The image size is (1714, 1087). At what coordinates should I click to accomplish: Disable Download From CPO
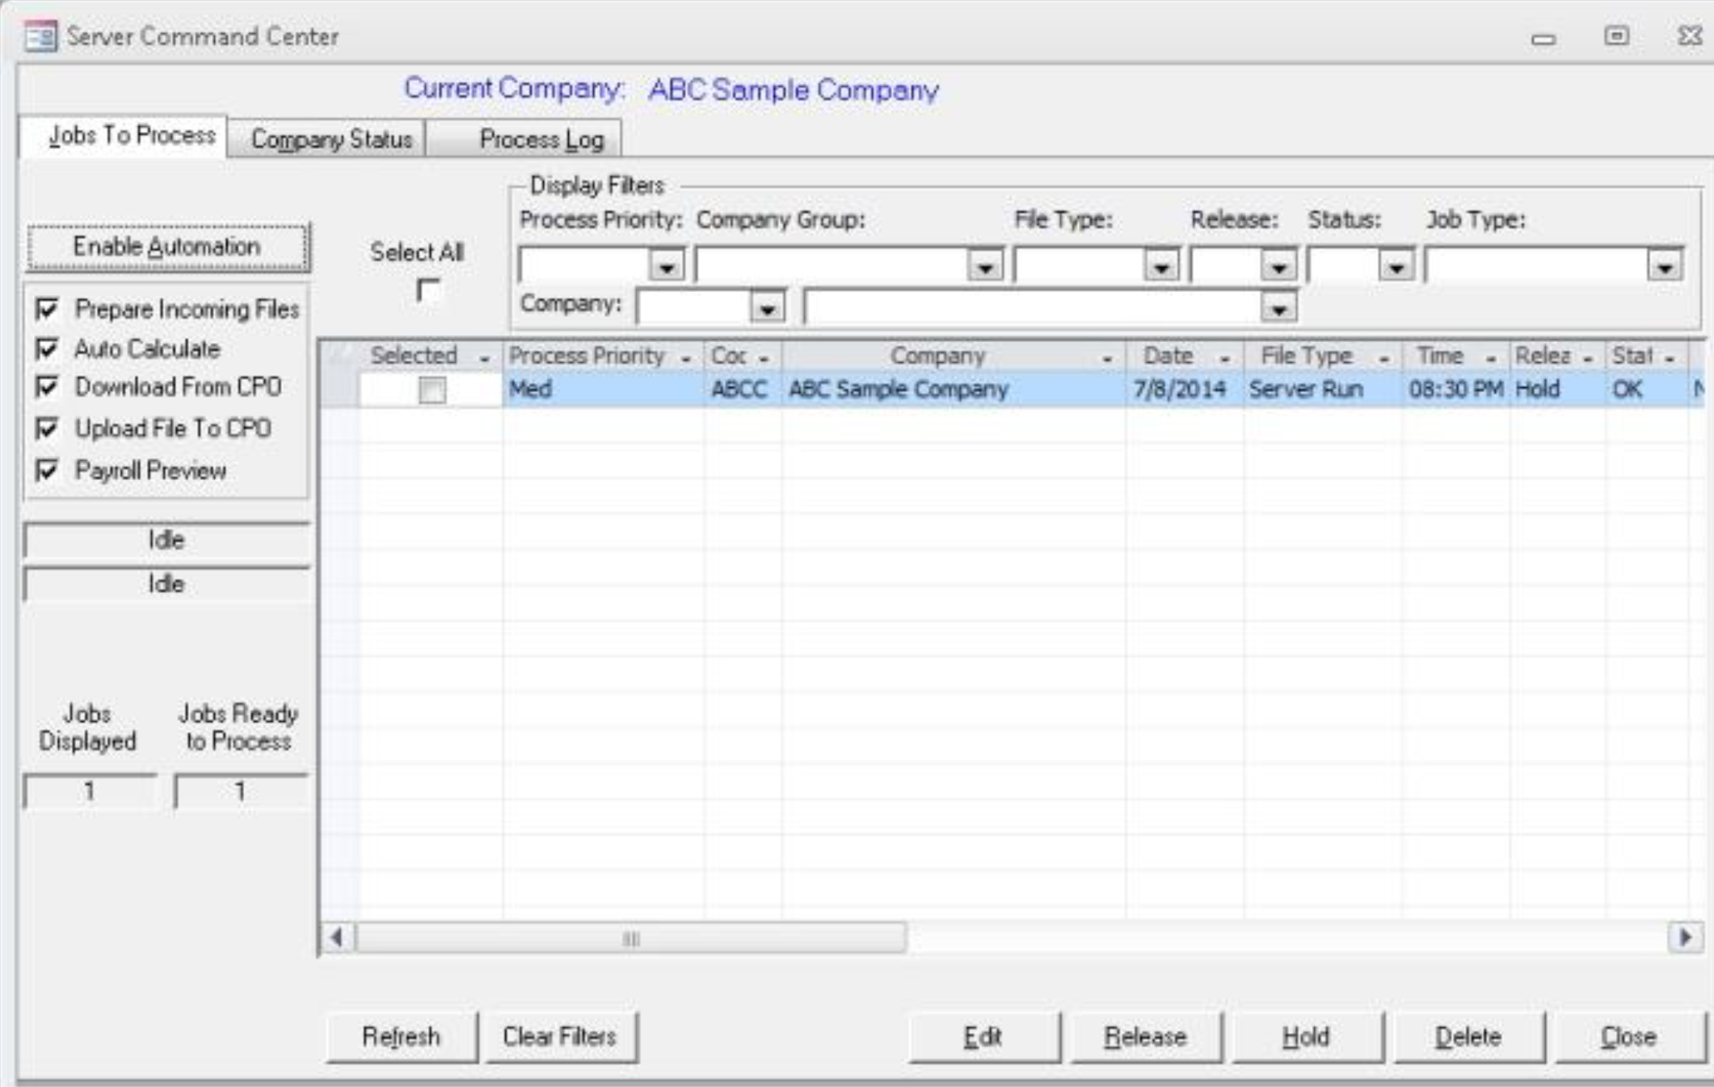tap(48, 385)
